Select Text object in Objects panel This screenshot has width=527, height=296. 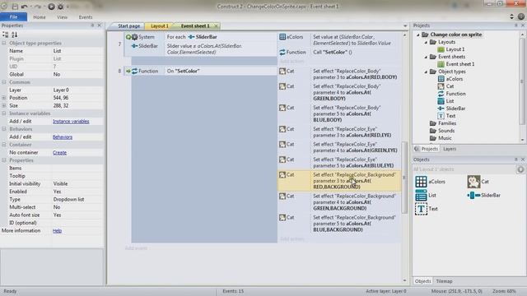pos(427,209)
